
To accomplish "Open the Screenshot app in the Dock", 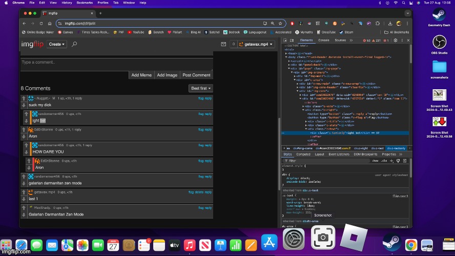I will tap(323, 238).
